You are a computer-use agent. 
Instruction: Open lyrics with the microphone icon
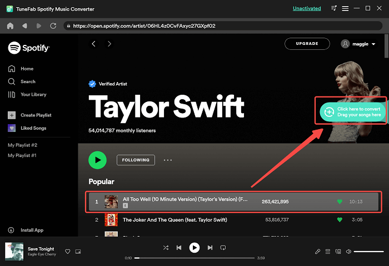[x=317, y=252]
